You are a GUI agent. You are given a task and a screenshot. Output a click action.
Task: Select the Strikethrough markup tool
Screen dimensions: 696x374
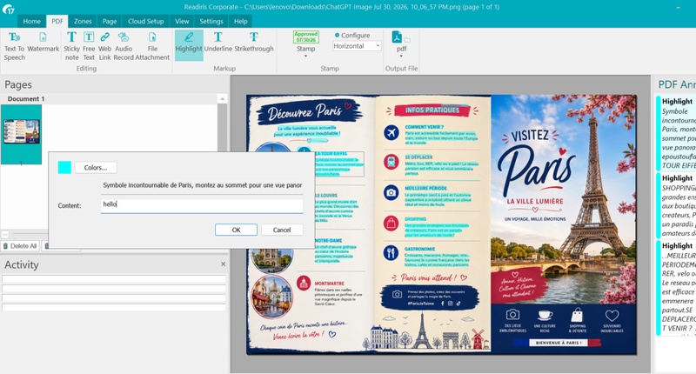pos(254,42)
